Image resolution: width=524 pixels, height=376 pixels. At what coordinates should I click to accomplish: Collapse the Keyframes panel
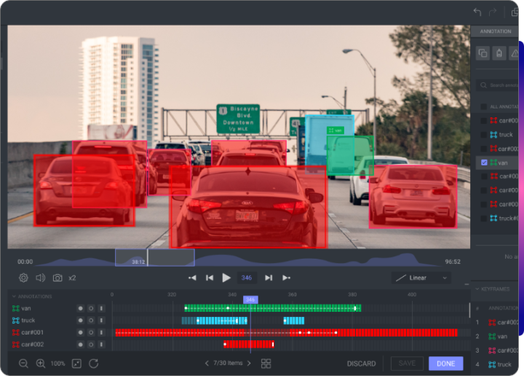(477, 289)
